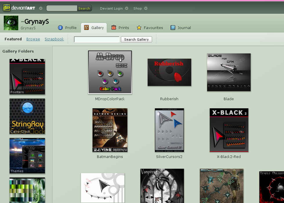Click the Journal book icon
284x203 pixels.
tap(173, 28)
